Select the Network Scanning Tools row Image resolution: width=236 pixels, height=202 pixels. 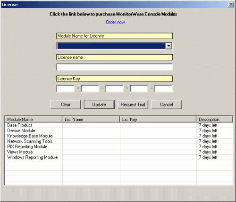coord(119,141)
